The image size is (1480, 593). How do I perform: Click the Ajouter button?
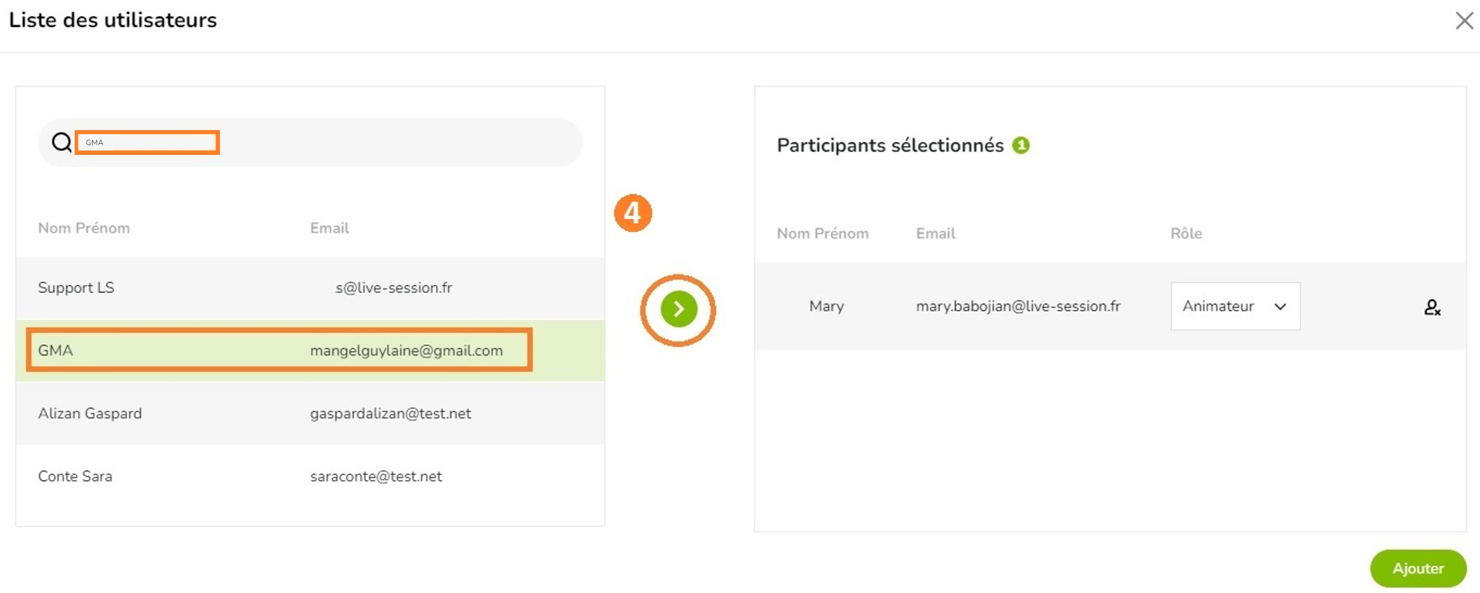pos(1418,568)
